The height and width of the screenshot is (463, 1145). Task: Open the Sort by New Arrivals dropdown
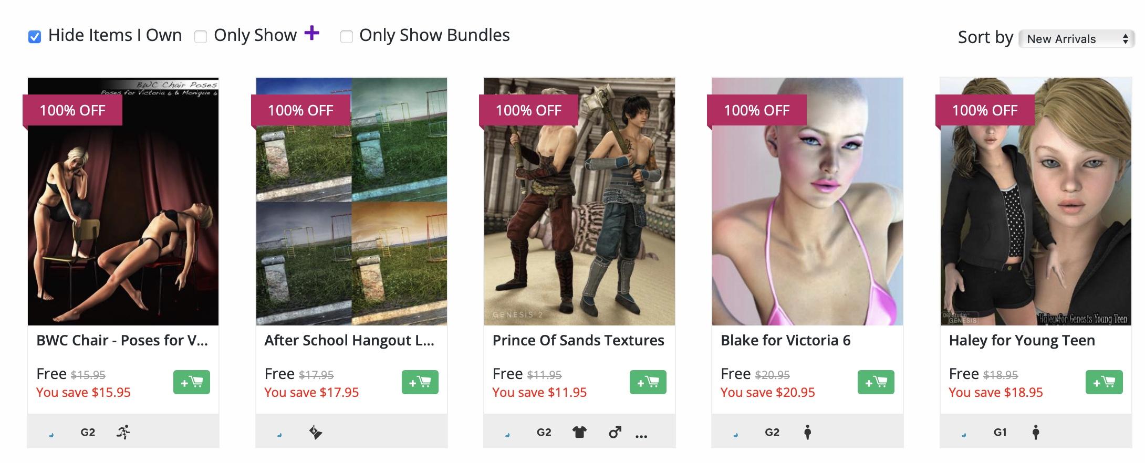1076,39
